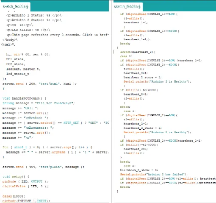Click the IMPULSE_2 HIGH line ending 'heartbeat_2=1;'
Screen dimensions: 216x203
click(161, 141)
